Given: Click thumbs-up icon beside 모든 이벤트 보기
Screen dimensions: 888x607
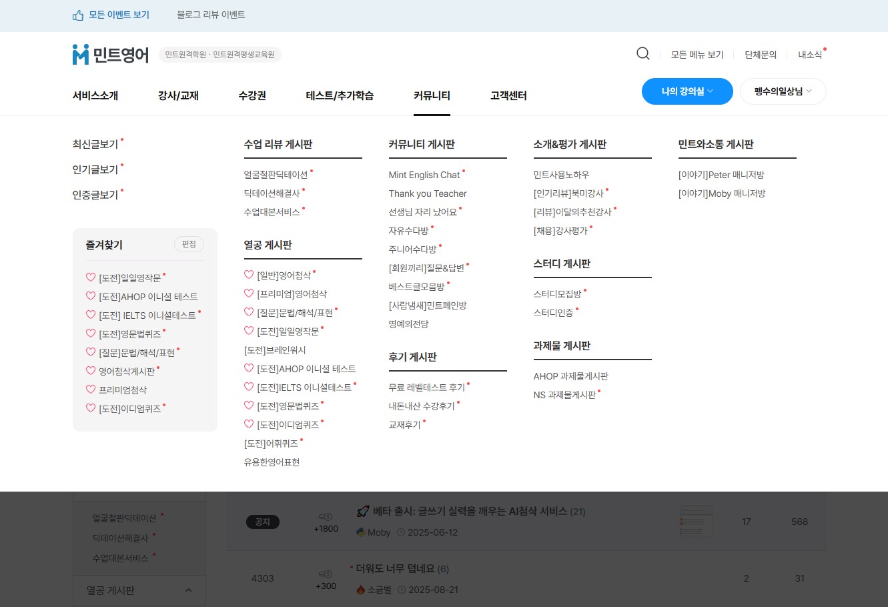Looking at the screenshot, I should tap(78, 15).
